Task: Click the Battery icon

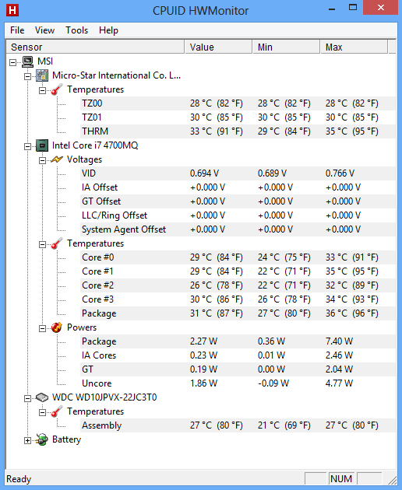Action: 42,439
